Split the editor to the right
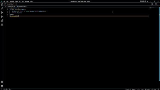Viewport: 160px width, 90px height. click(x=156, y=4)
